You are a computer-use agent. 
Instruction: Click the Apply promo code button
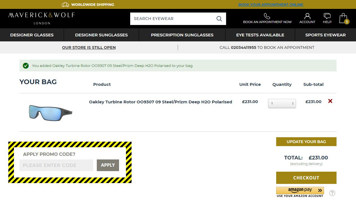coord(108,165)
